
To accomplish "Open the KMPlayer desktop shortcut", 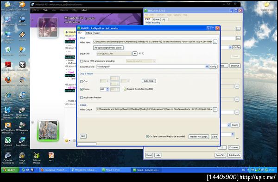I will (x=22, y=21).
